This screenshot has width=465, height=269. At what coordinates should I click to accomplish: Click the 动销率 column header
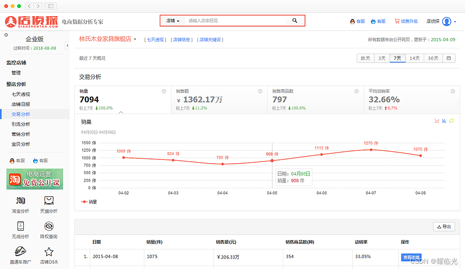tap(361, 242)
